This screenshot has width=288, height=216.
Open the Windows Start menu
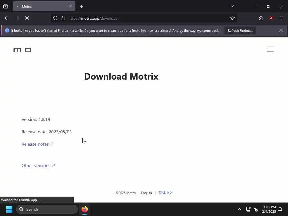pyautogui.click(x=9, y=209)
